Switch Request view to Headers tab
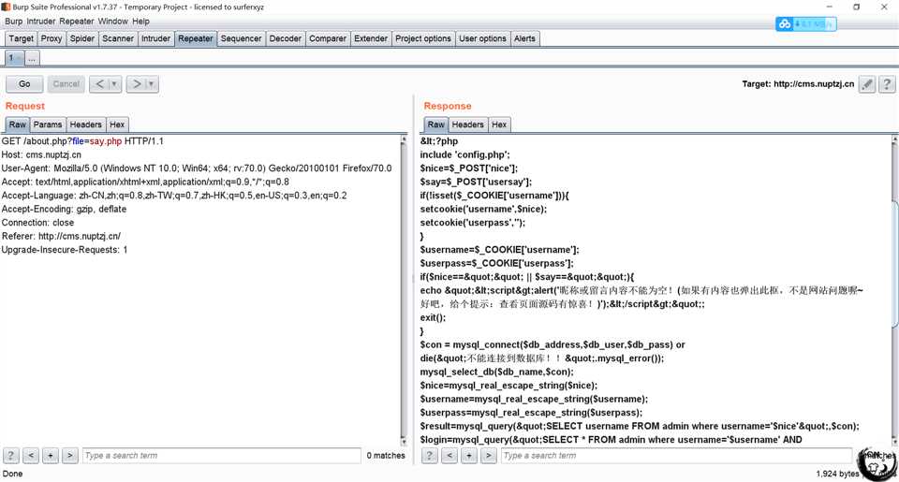The height and width of the screenshot is (482, 899). click(86, 124)
